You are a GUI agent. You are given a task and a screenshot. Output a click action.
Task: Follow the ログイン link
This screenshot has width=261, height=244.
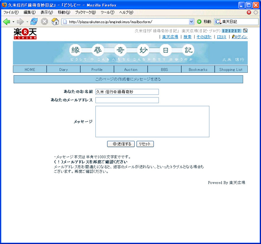coord(240,37)
